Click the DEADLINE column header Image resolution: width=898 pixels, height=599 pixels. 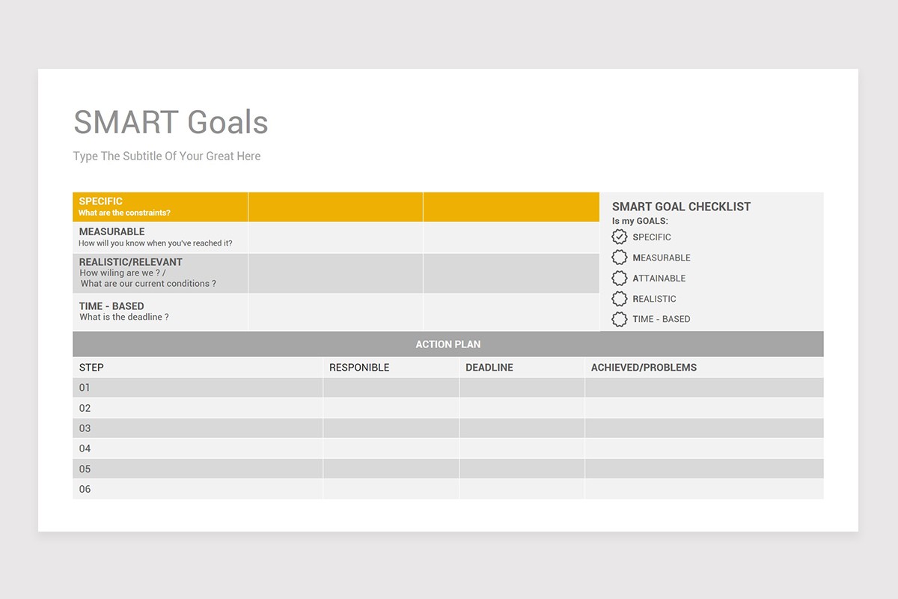point(489,367)
